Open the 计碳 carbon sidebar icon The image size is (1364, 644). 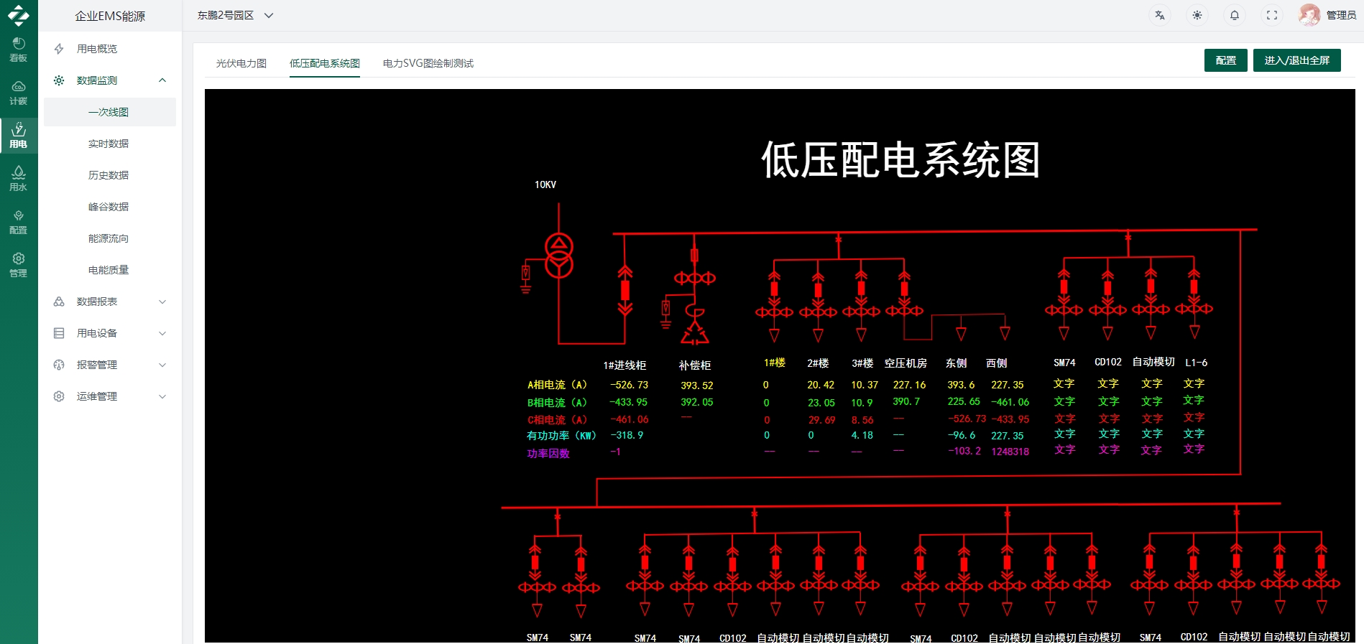(x=19, y=93)
